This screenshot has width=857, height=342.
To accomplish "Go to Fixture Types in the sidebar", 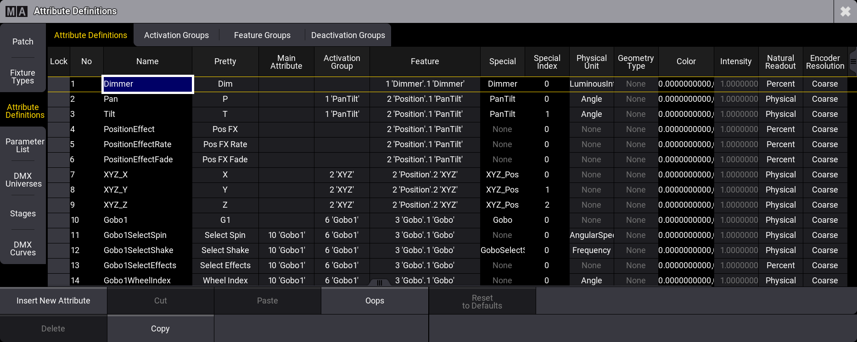I will click(23, 77).
